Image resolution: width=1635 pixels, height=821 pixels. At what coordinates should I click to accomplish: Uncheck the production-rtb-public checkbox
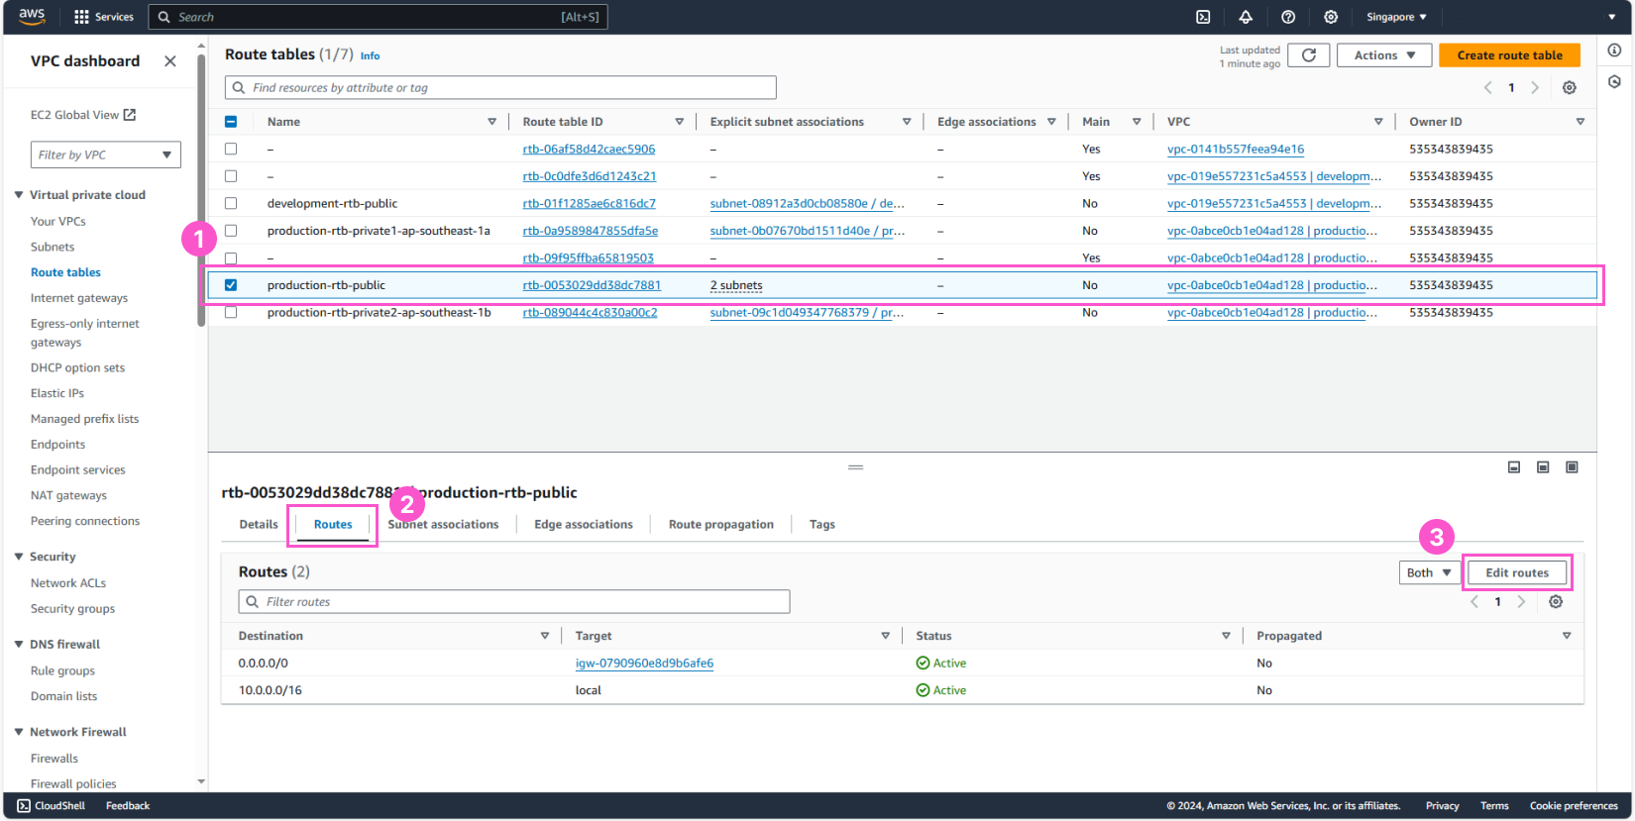231,285
